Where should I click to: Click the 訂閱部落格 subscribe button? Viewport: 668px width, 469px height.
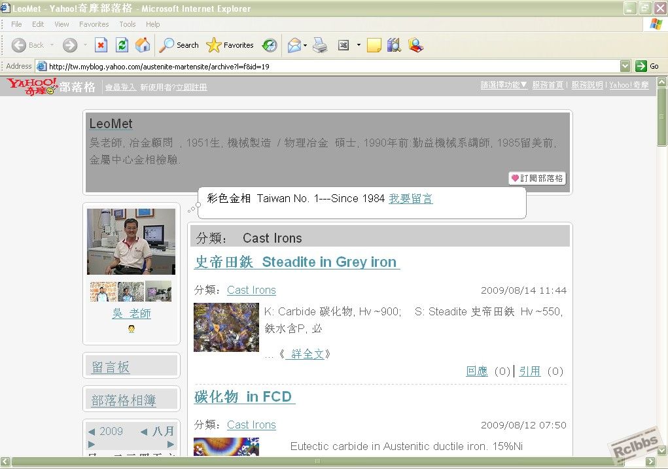(537, 178)
